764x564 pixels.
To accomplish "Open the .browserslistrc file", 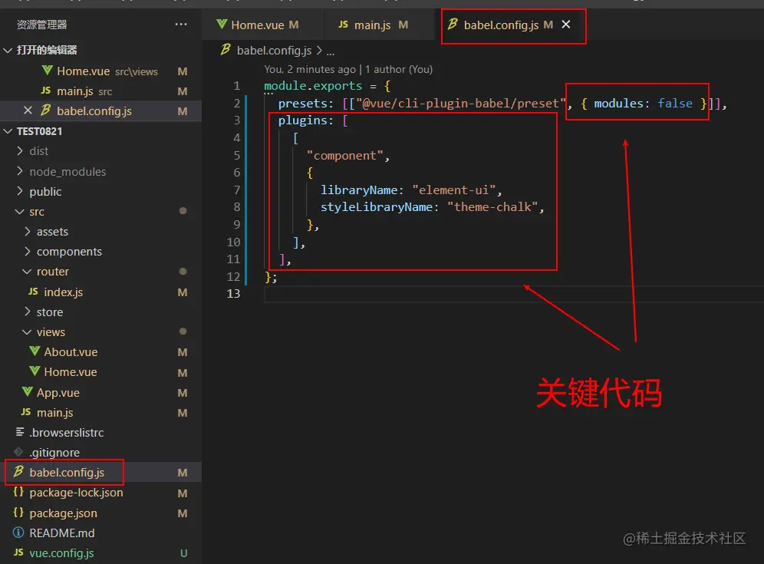I will click(x=100, y=432).
